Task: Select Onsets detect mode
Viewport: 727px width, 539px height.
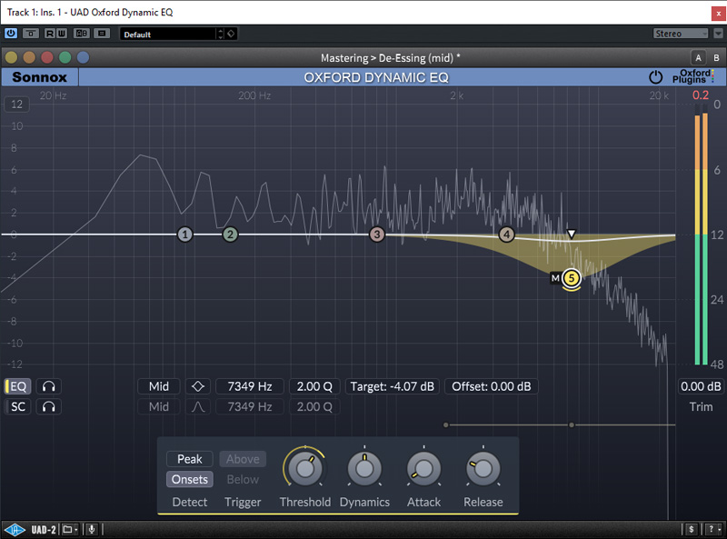Action: coord(189,479)
